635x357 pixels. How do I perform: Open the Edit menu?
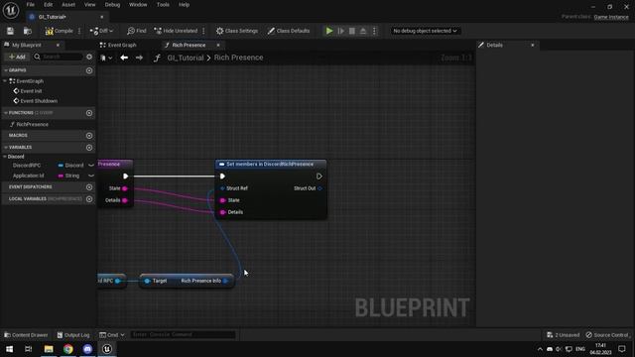point(49,5)
